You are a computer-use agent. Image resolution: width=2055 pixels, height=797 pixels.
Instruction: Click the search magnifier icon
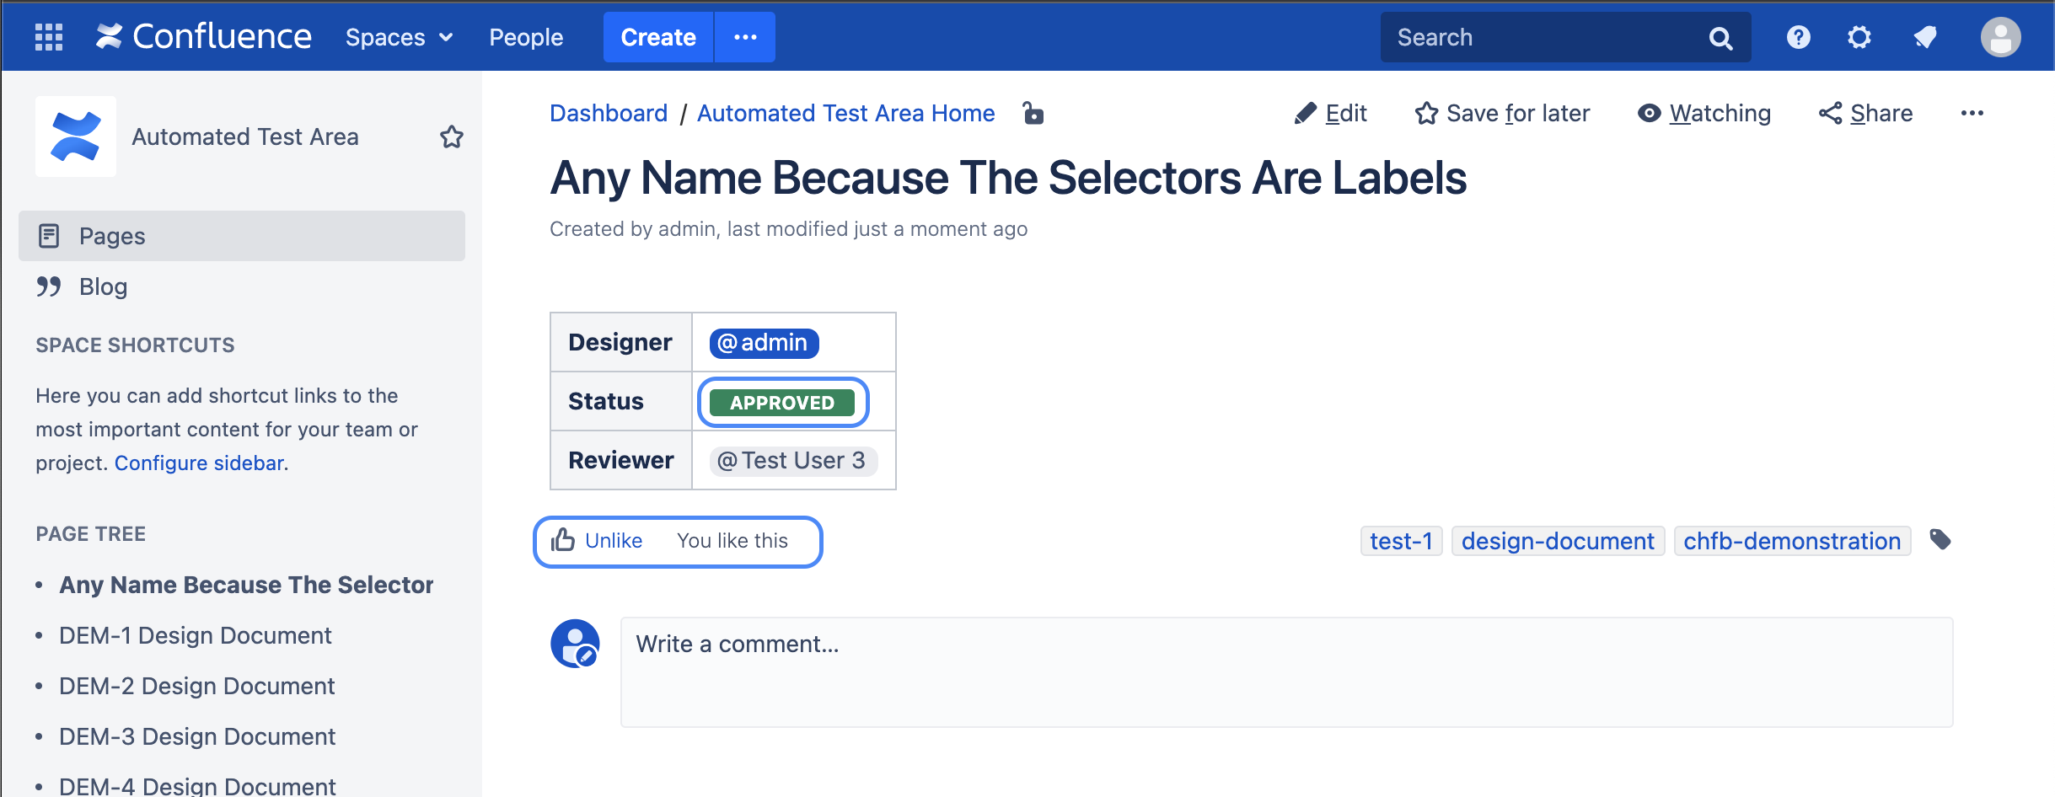(1720, 38)
